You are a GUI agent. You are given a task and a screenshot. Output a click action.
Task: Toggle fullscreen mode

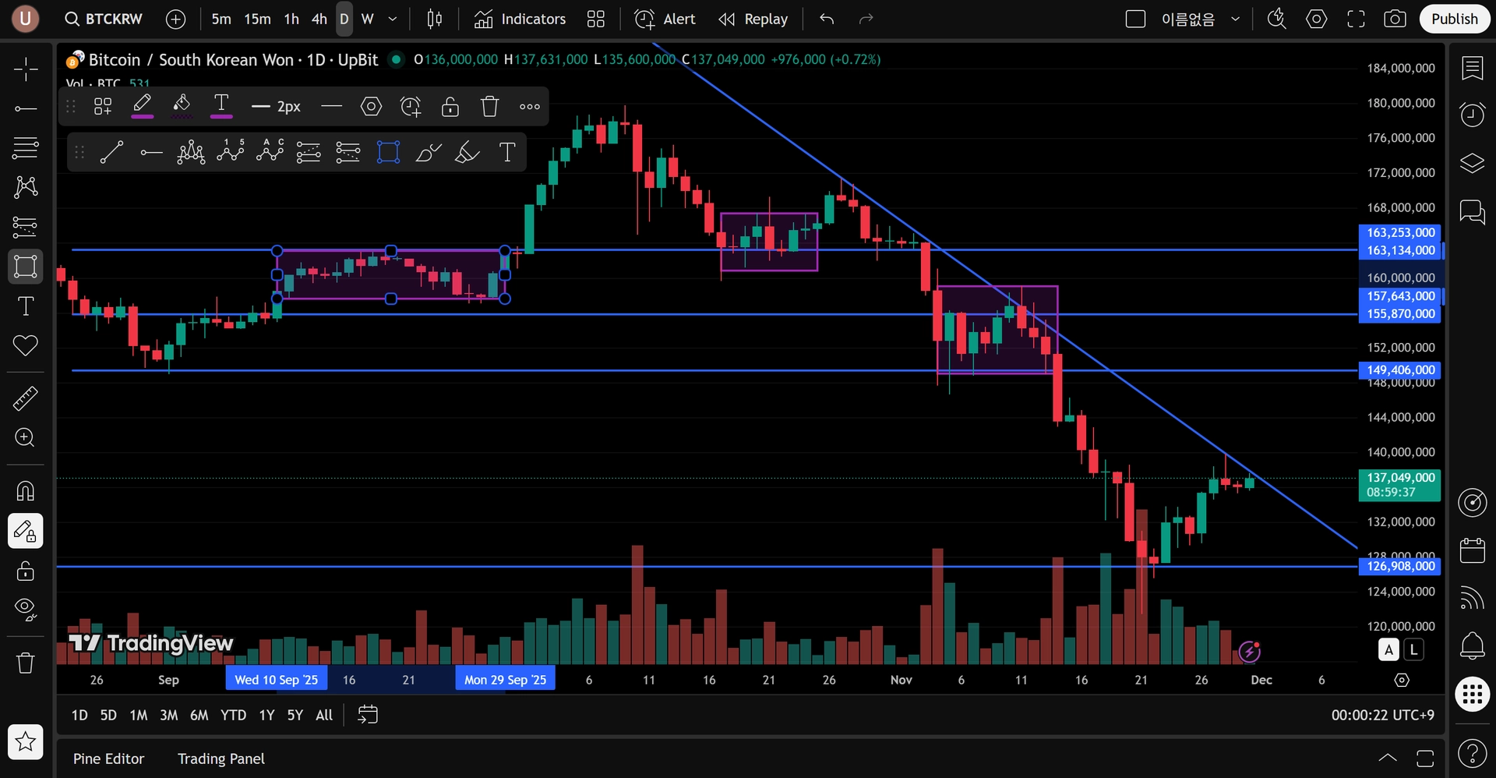coord(1356,19)
